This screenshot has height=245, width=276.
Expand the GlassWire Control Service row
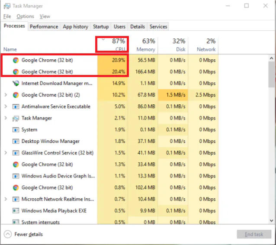pos(6,153)
